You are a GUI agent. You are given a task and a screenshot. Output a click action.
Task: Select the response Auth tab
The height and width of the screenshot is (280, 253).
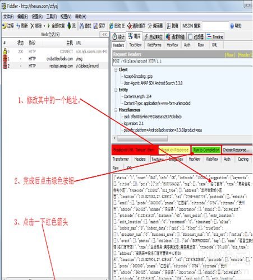click(x=227, y=159)
